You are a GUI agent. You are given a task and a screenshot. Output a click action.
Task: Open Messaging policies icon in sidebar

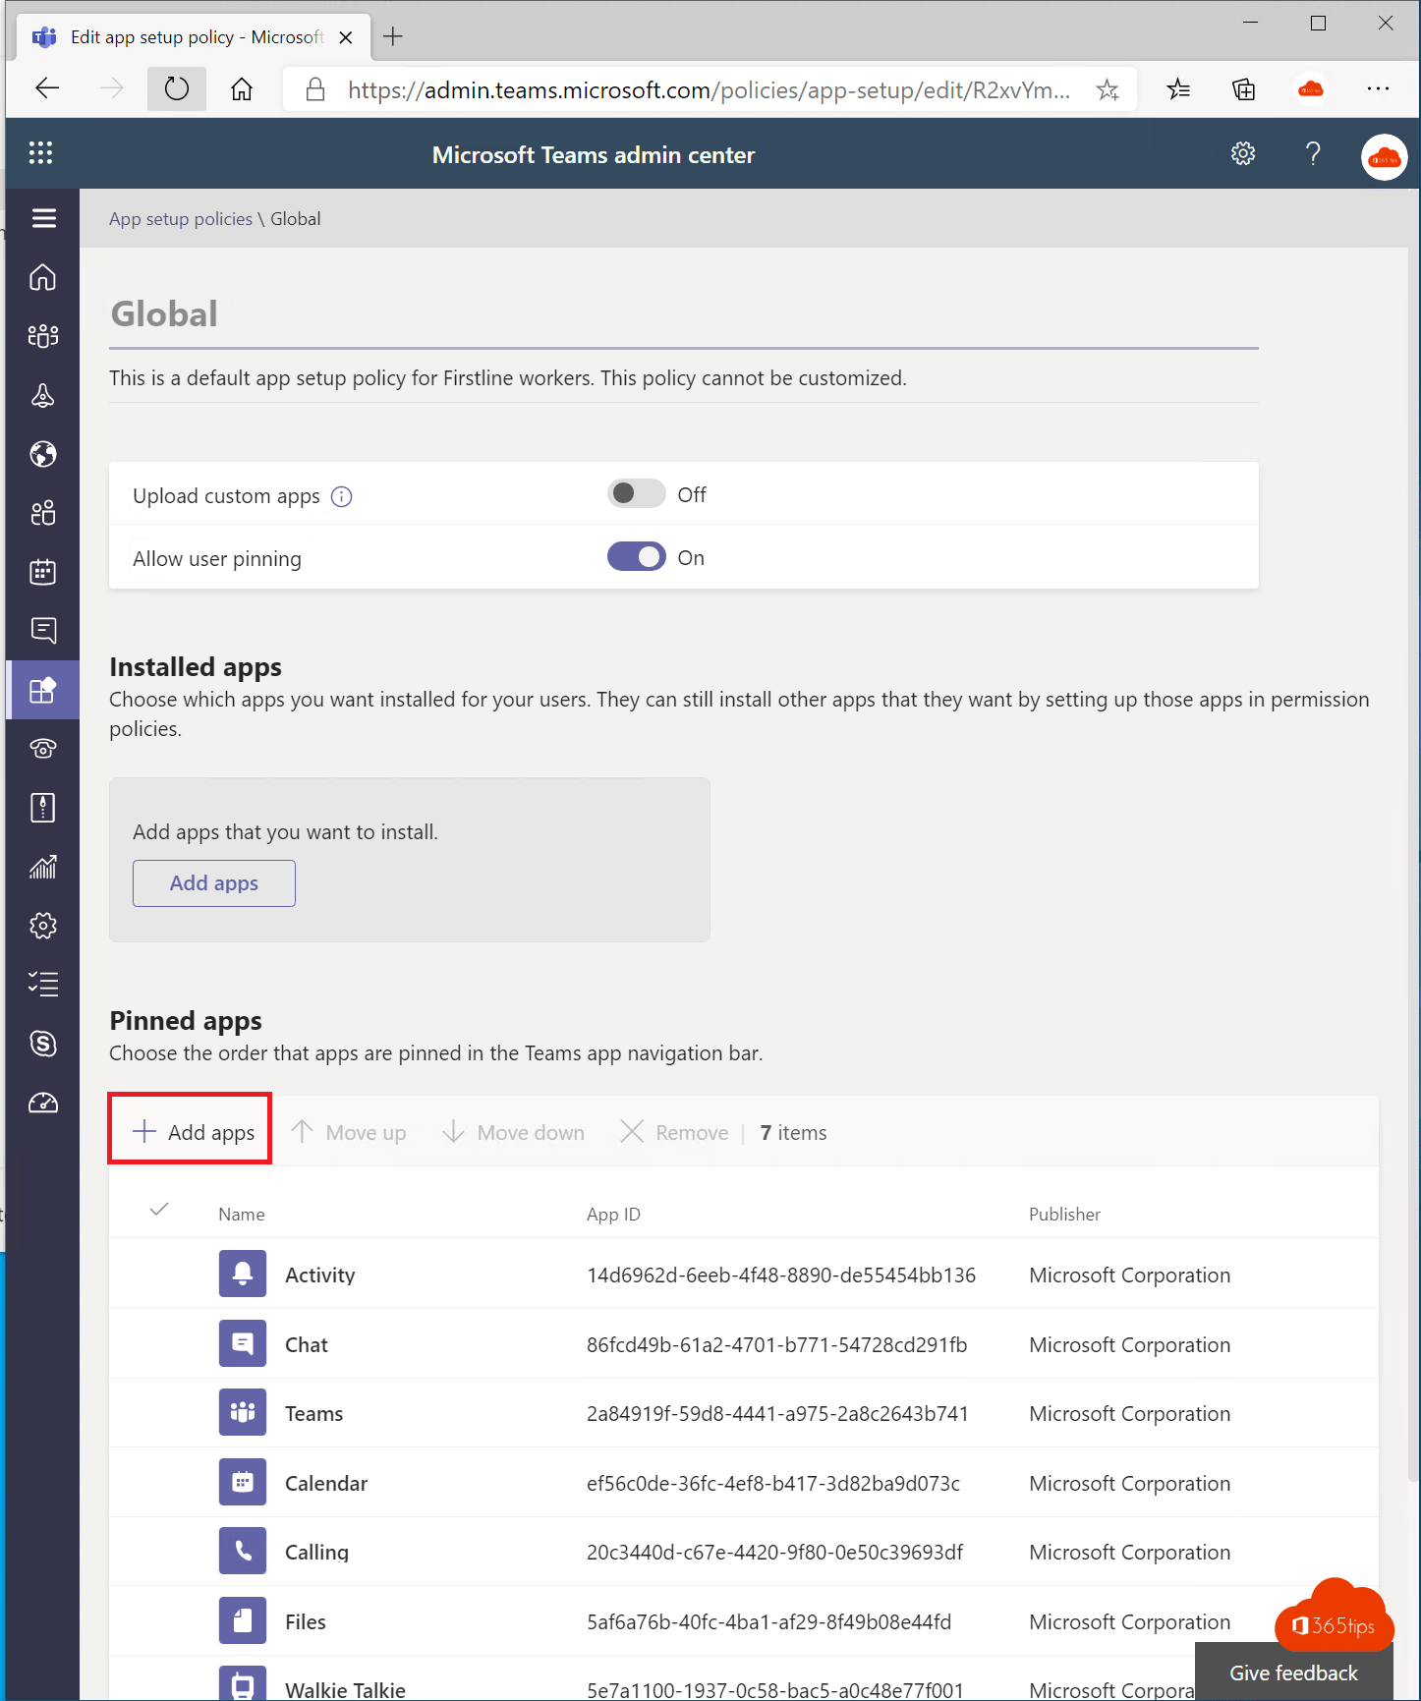pyautogui.click(x=43, y=631)
